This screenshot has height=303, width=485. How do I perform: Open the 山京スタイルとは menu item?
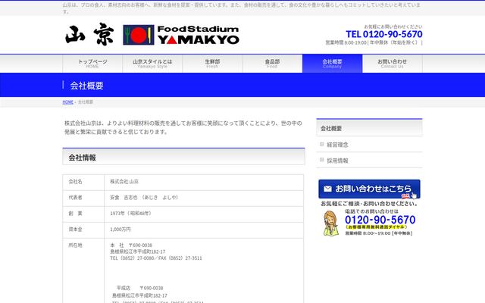(x=152, y=64)
